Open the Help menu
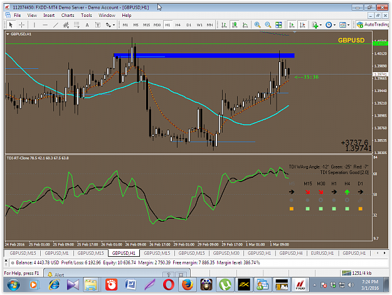Screen dimensions: 392x295 pos(127,15)
